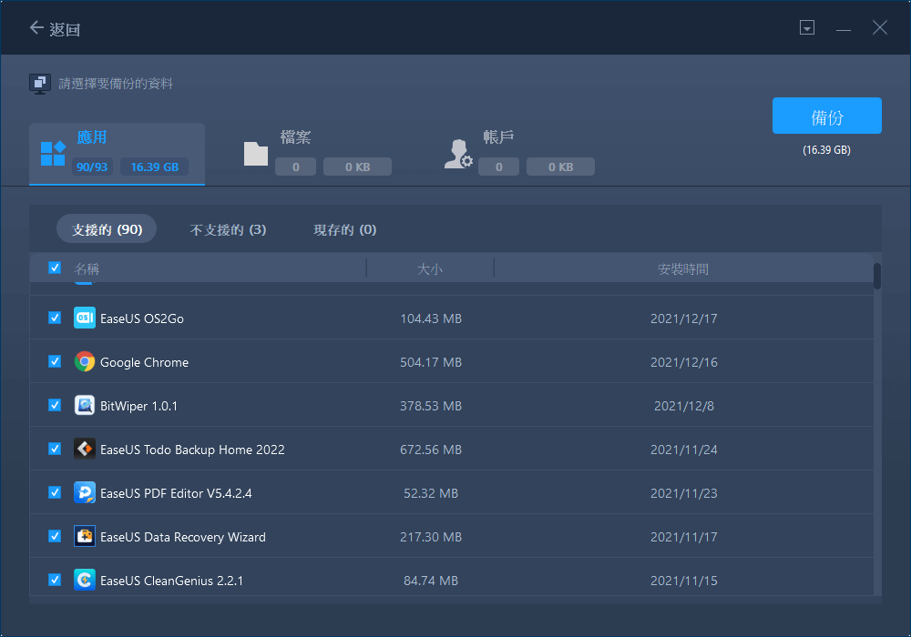
Task: Select the BitWiper 1.0.1 name text
Action: (x=138, y=406)
